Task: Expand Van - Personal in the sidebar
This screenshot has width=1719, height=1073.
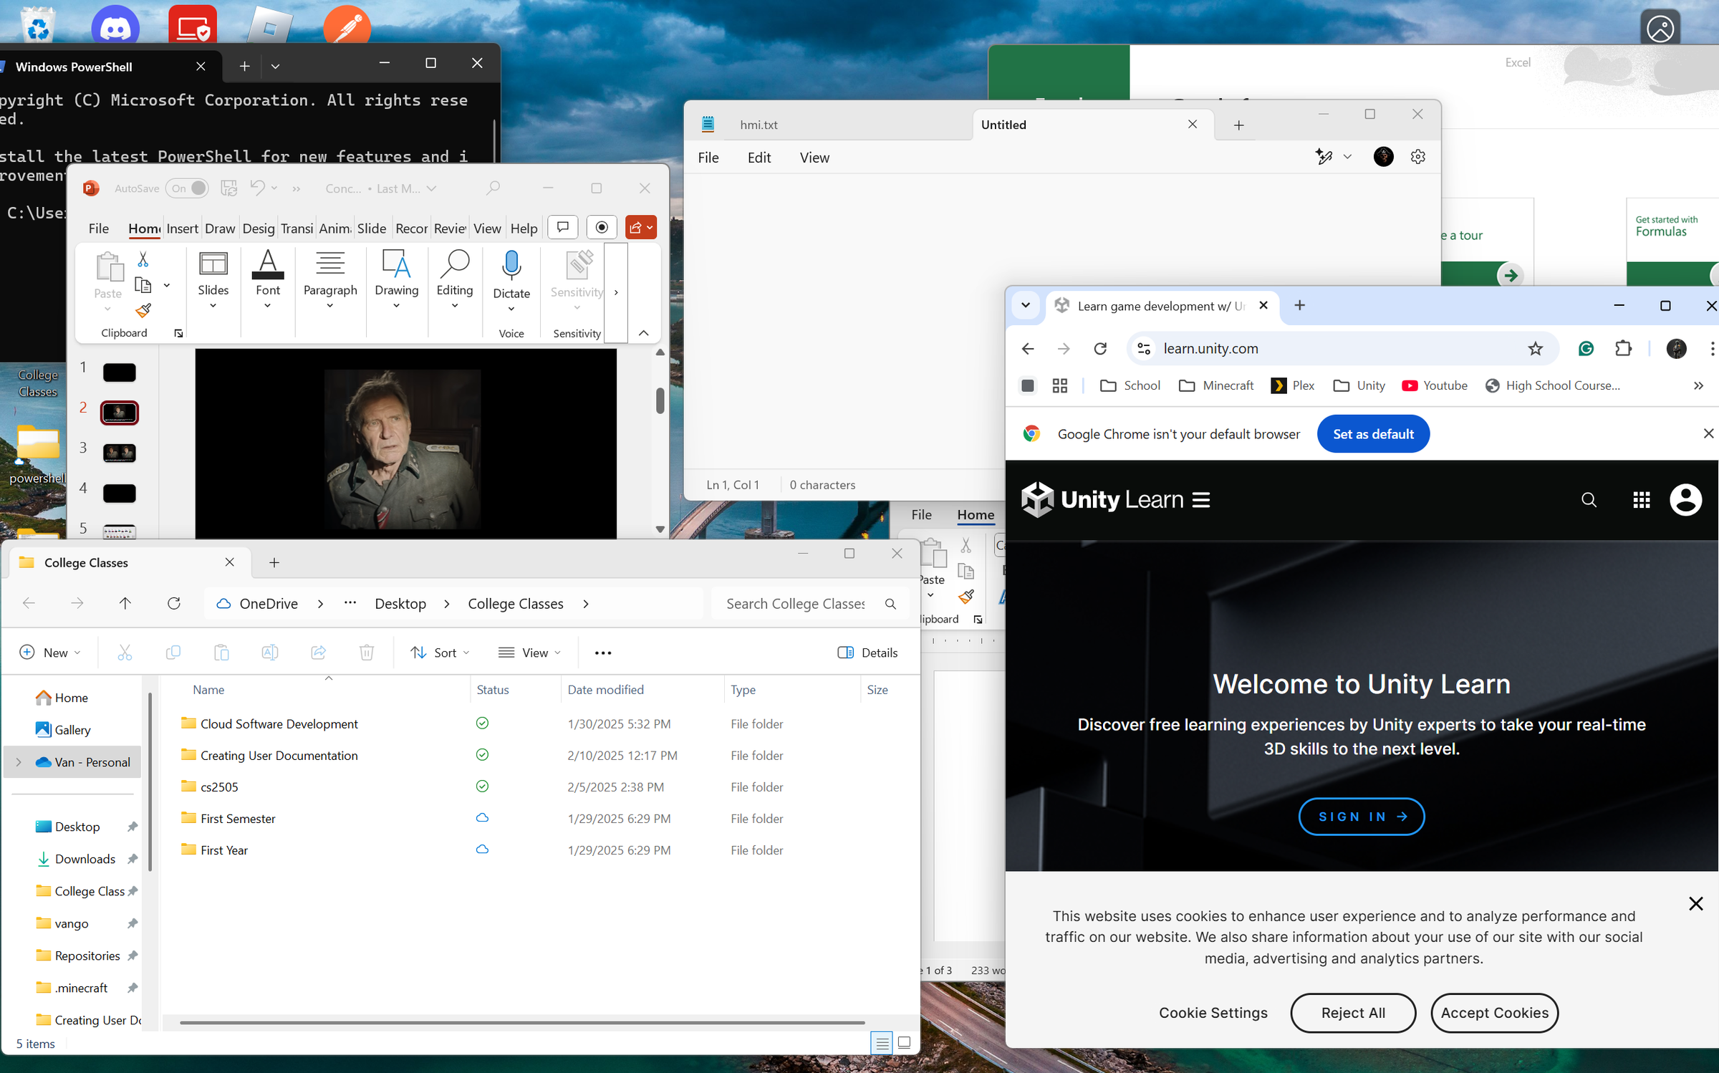Action: pyautogui.click(x=18, y=762)
